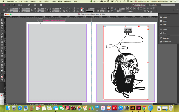The height and width of the screenshot is (112, 179).
Task: Select the Eyedropper tool
Action: pos(2,62)
